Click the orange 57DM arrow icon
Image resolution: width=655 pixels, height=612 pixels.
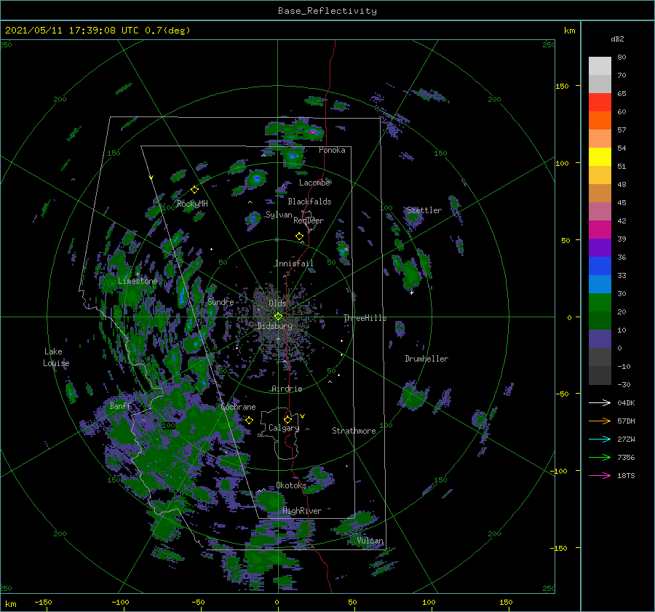coord(600,421)
